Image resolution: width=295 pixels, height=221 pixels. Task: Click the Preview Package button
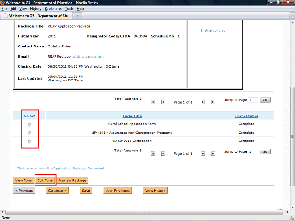[72, 180]
